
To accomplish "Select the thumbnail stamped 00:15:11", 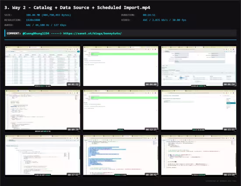I will [x=199, y=111].
